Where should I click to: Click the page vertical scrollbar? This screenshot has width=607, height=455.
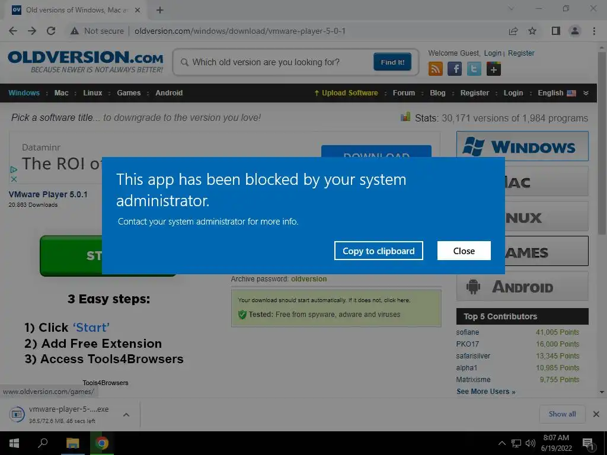coord(602,143)
